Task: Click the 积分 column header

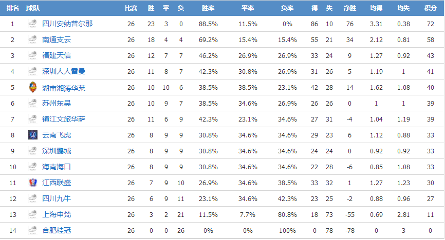Action: [x=430, y=8]
